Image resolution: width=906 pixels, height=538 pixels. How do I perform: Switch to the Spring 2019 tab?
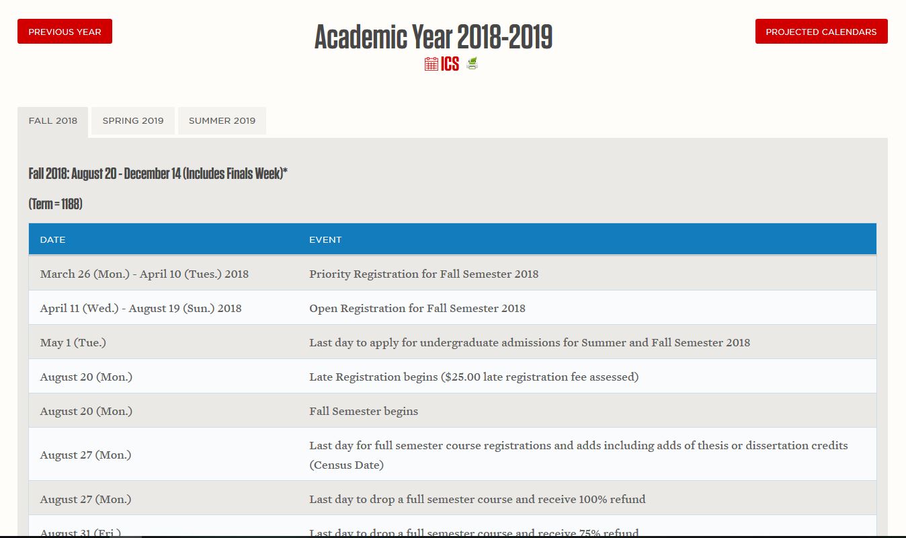(x=133, y=121)
